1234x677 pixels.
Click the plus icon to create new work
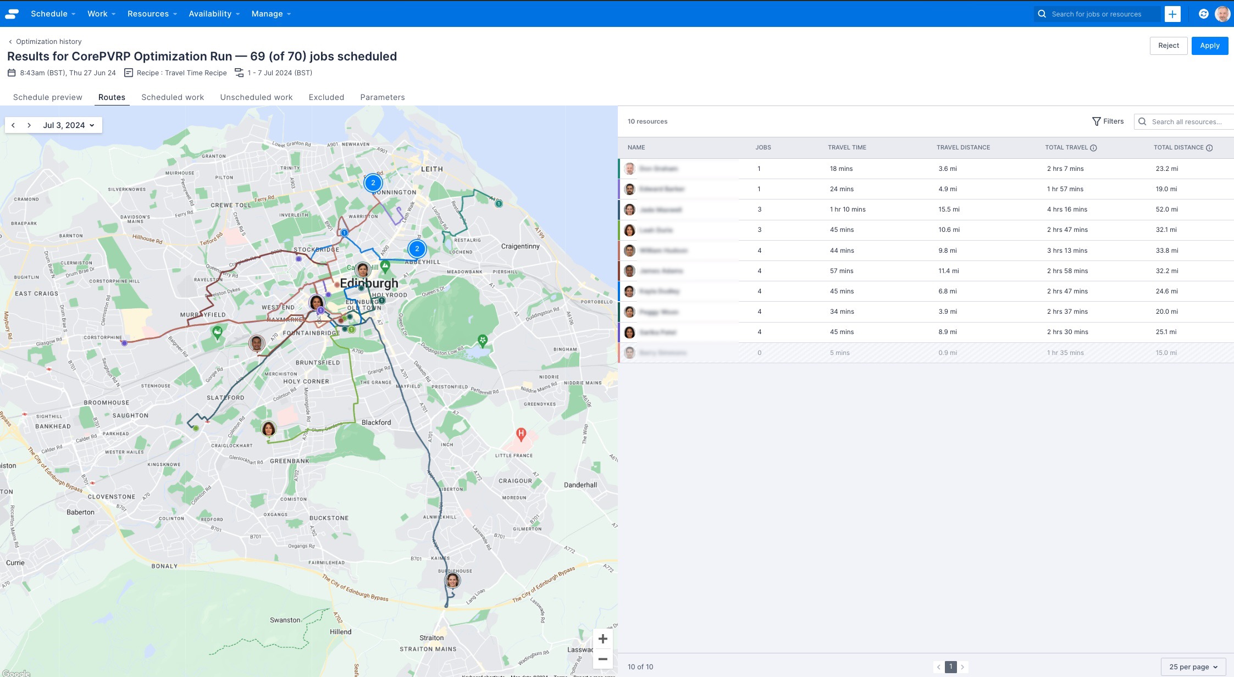click(1172, 14)
